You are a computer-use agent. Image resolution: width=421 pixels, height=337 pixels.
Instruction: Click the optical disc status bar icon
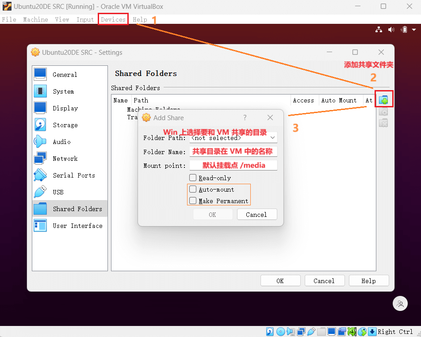coord(280,332)
